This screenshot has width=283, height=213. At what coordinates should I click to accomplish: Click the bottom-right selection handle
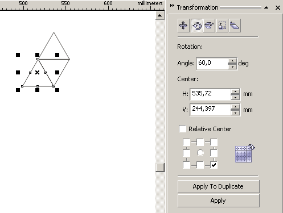[57, 90]
